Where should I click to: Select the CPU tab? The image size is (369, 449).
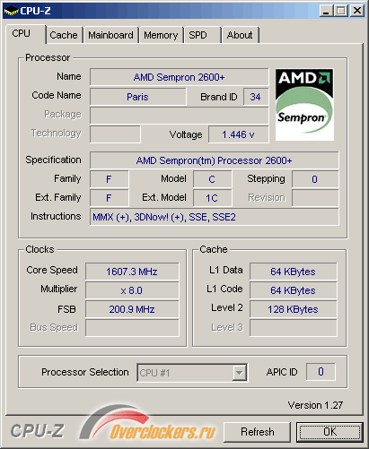25,34
